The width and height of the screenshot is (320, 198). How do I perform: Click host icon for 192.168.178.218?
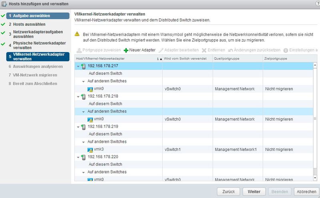coord(83,96)
